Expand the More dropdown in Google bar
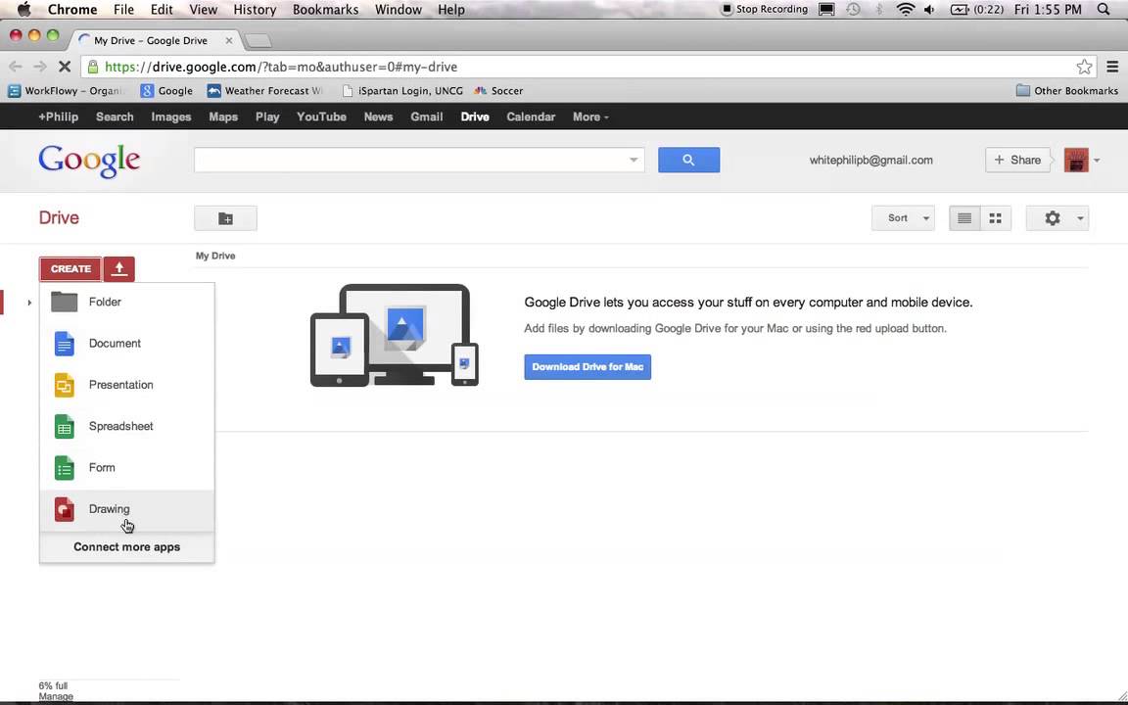1128x705 pixels. [590, 117]
